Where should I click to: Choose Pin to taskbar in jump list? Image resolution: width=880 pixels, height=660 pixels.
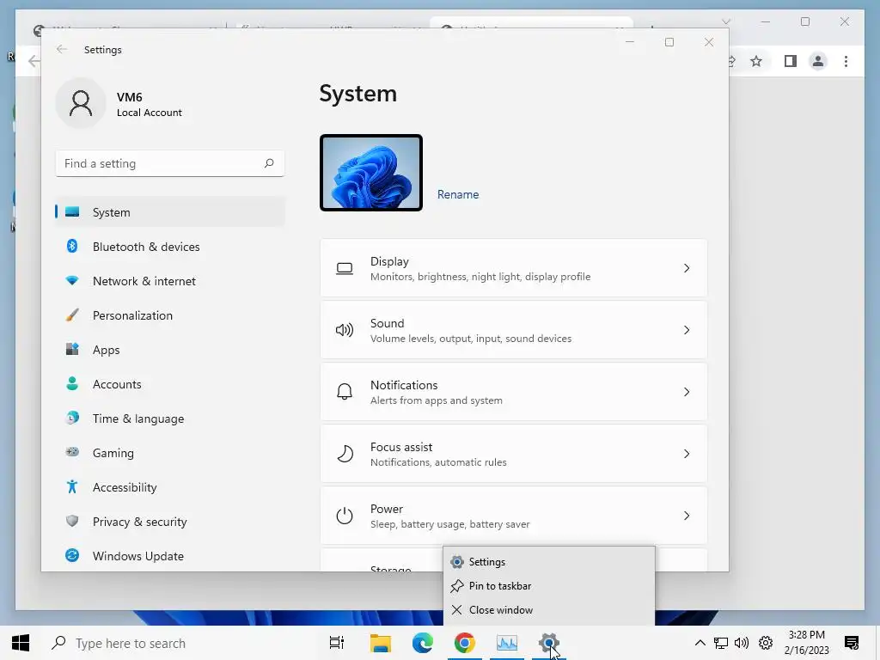pyautogui.click(x=549, y=586)
